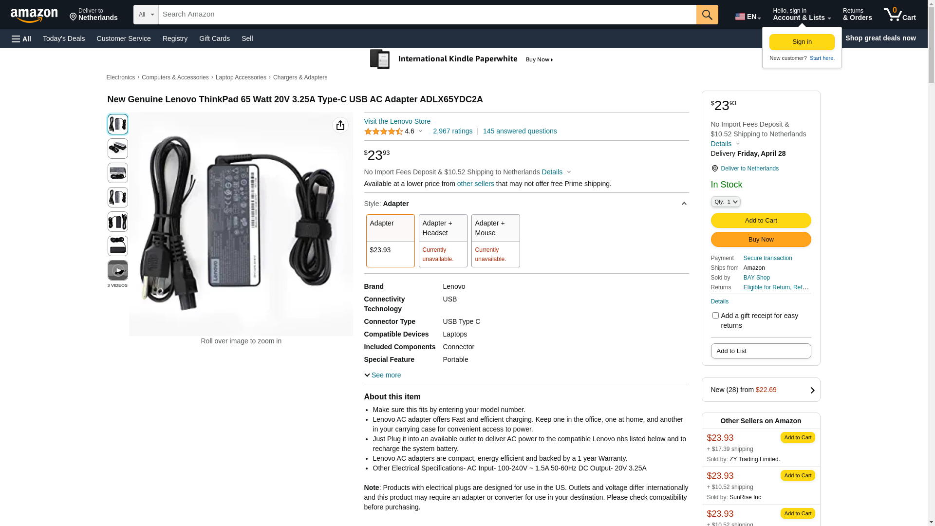Click the Buy Now button
935x526 pixels.
(x=761, y=240)
